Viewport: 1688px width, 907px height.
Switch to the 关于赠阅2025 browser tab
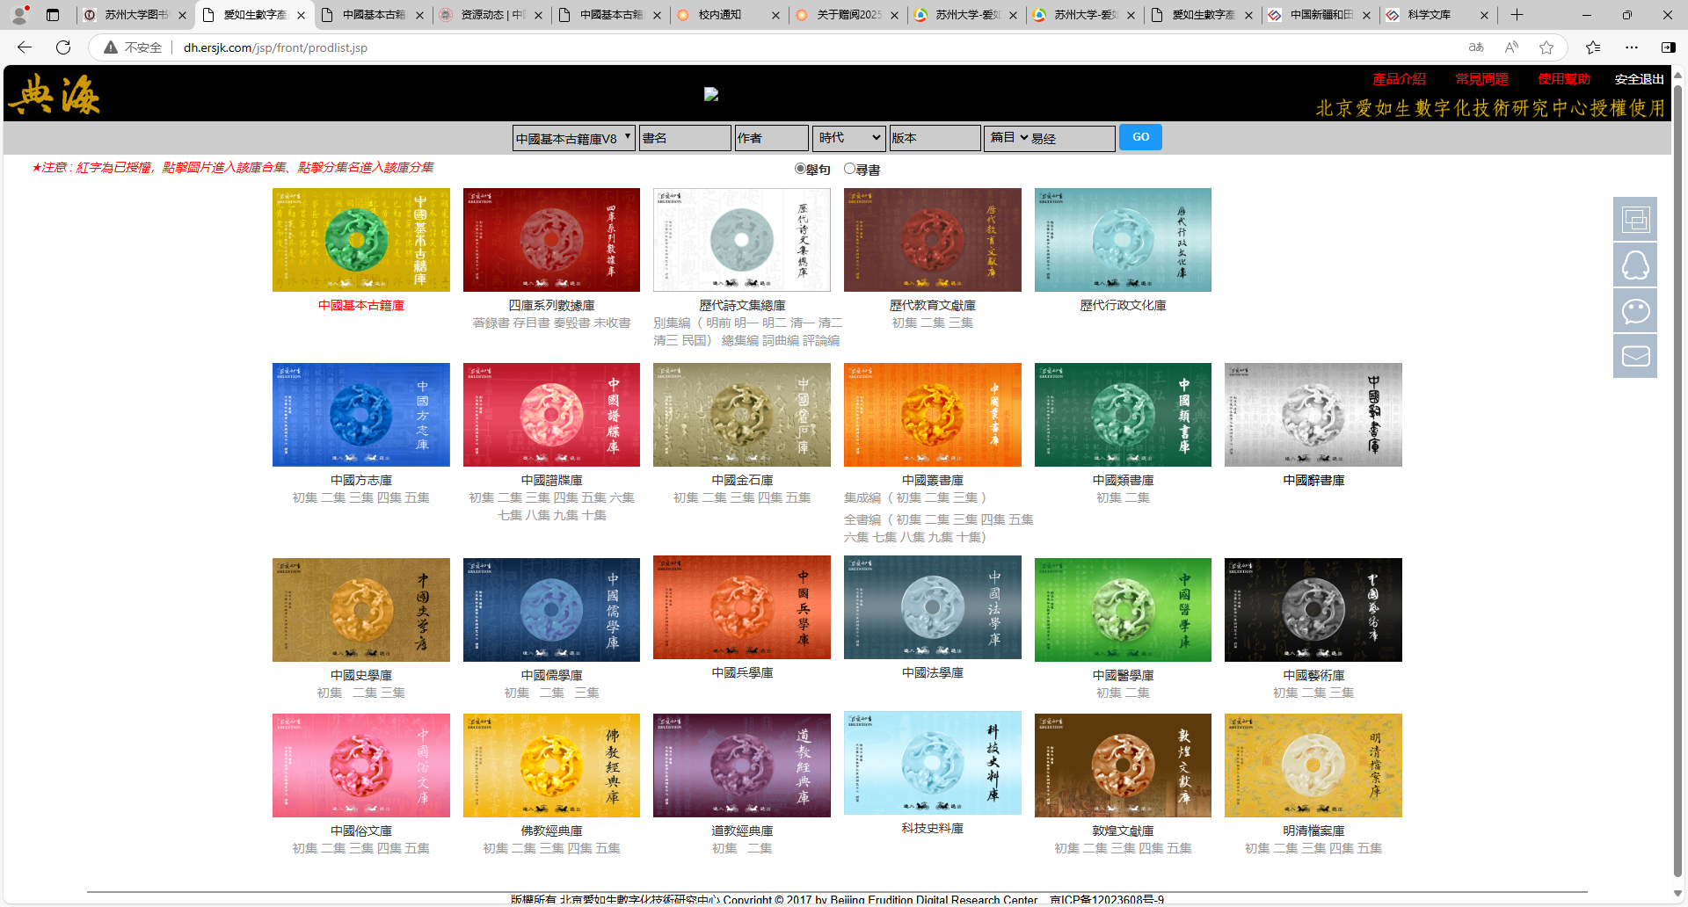coord(848,15)
